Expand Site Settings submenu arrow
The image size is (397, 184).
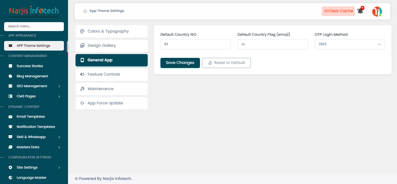[x=59, y=168]
